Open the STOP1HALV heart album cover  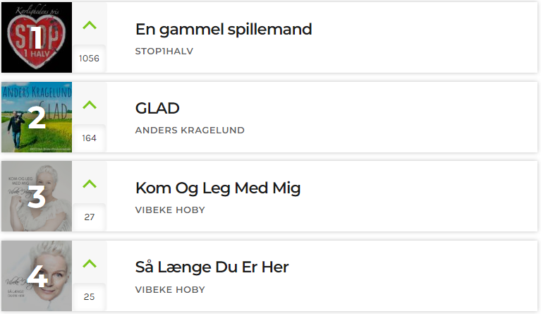click(x=37, y=37)
